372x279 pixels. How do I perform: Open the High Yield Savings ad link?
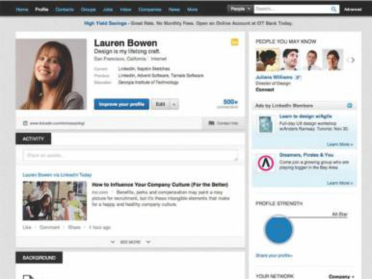105,23
